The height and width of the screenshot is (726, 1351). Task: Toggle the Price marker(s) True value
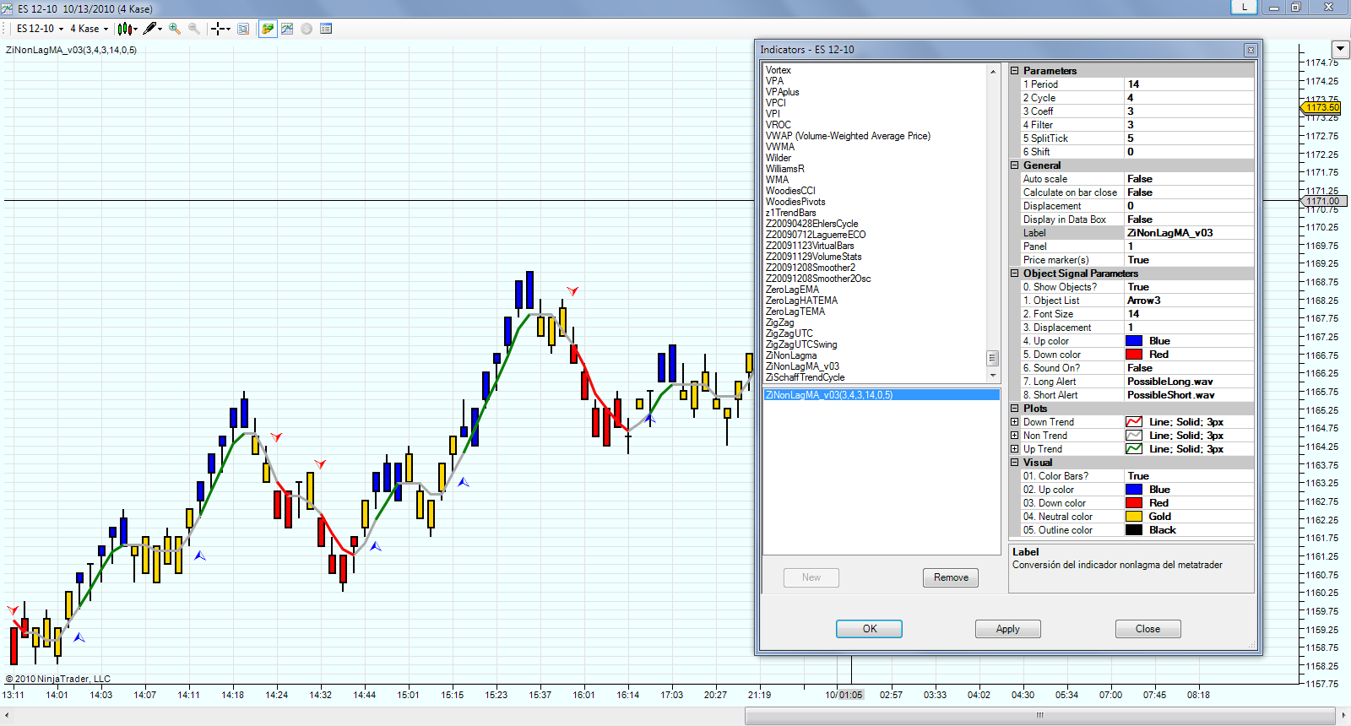1189,260
